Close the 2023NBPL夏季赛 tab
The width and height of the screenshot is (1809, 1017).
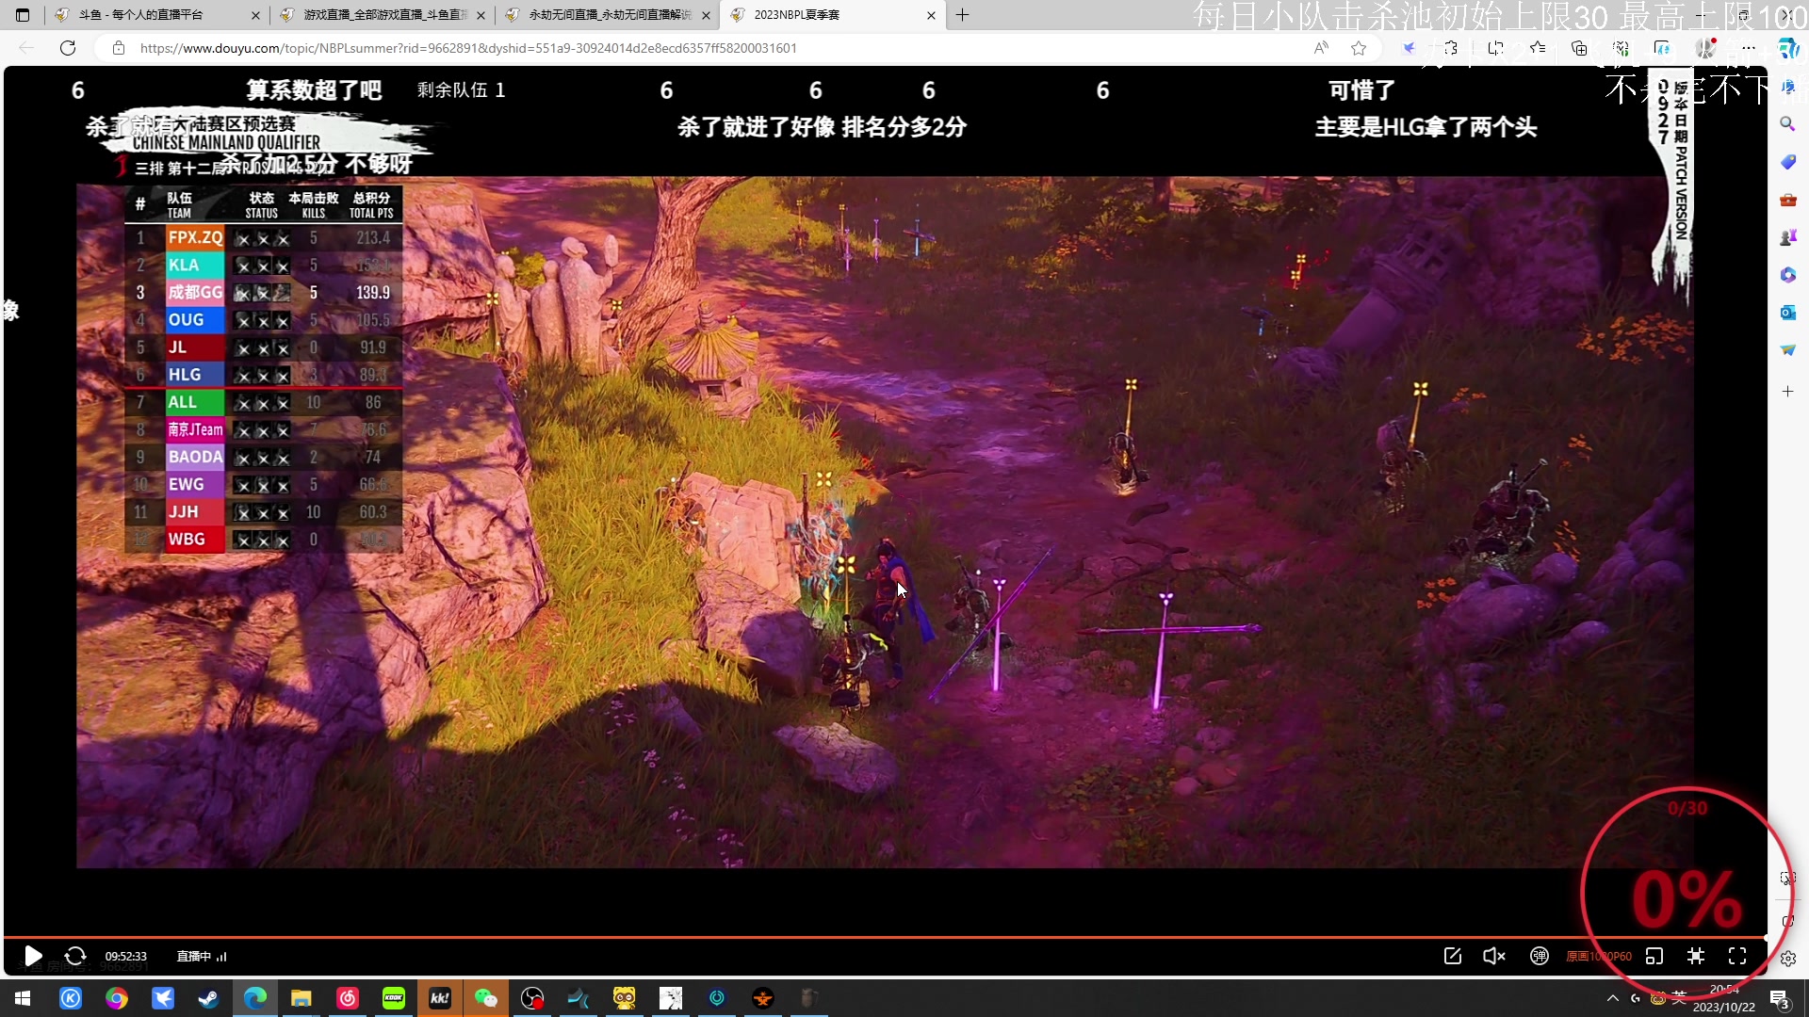coord(931,15)
